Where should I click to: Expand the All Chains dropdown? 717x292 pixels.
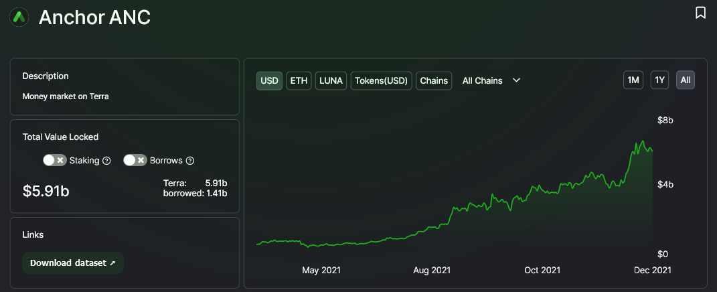[491, 80]
